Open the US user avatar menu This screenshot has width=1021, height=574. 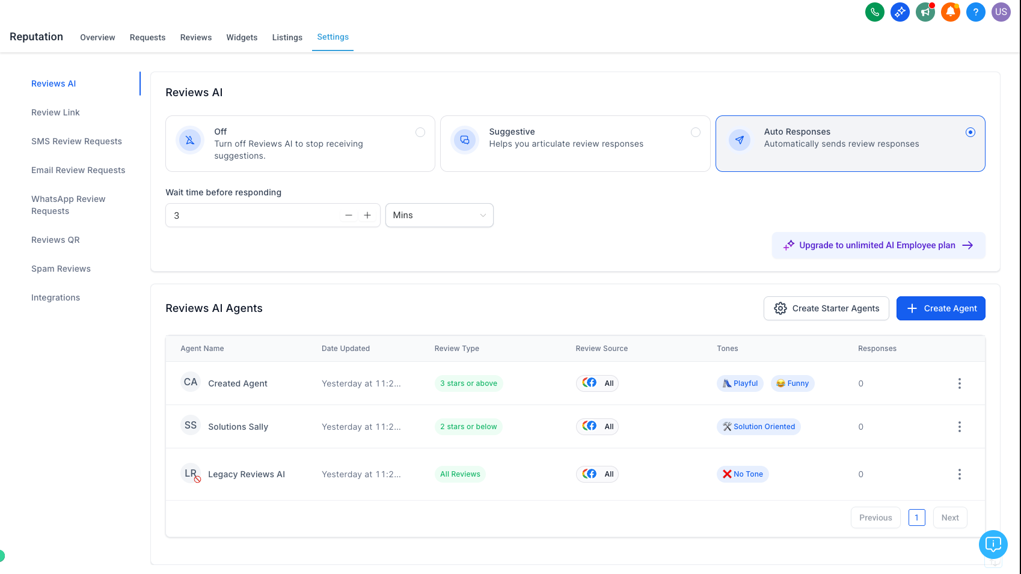pyautogui.click(x=1001, y=12)
